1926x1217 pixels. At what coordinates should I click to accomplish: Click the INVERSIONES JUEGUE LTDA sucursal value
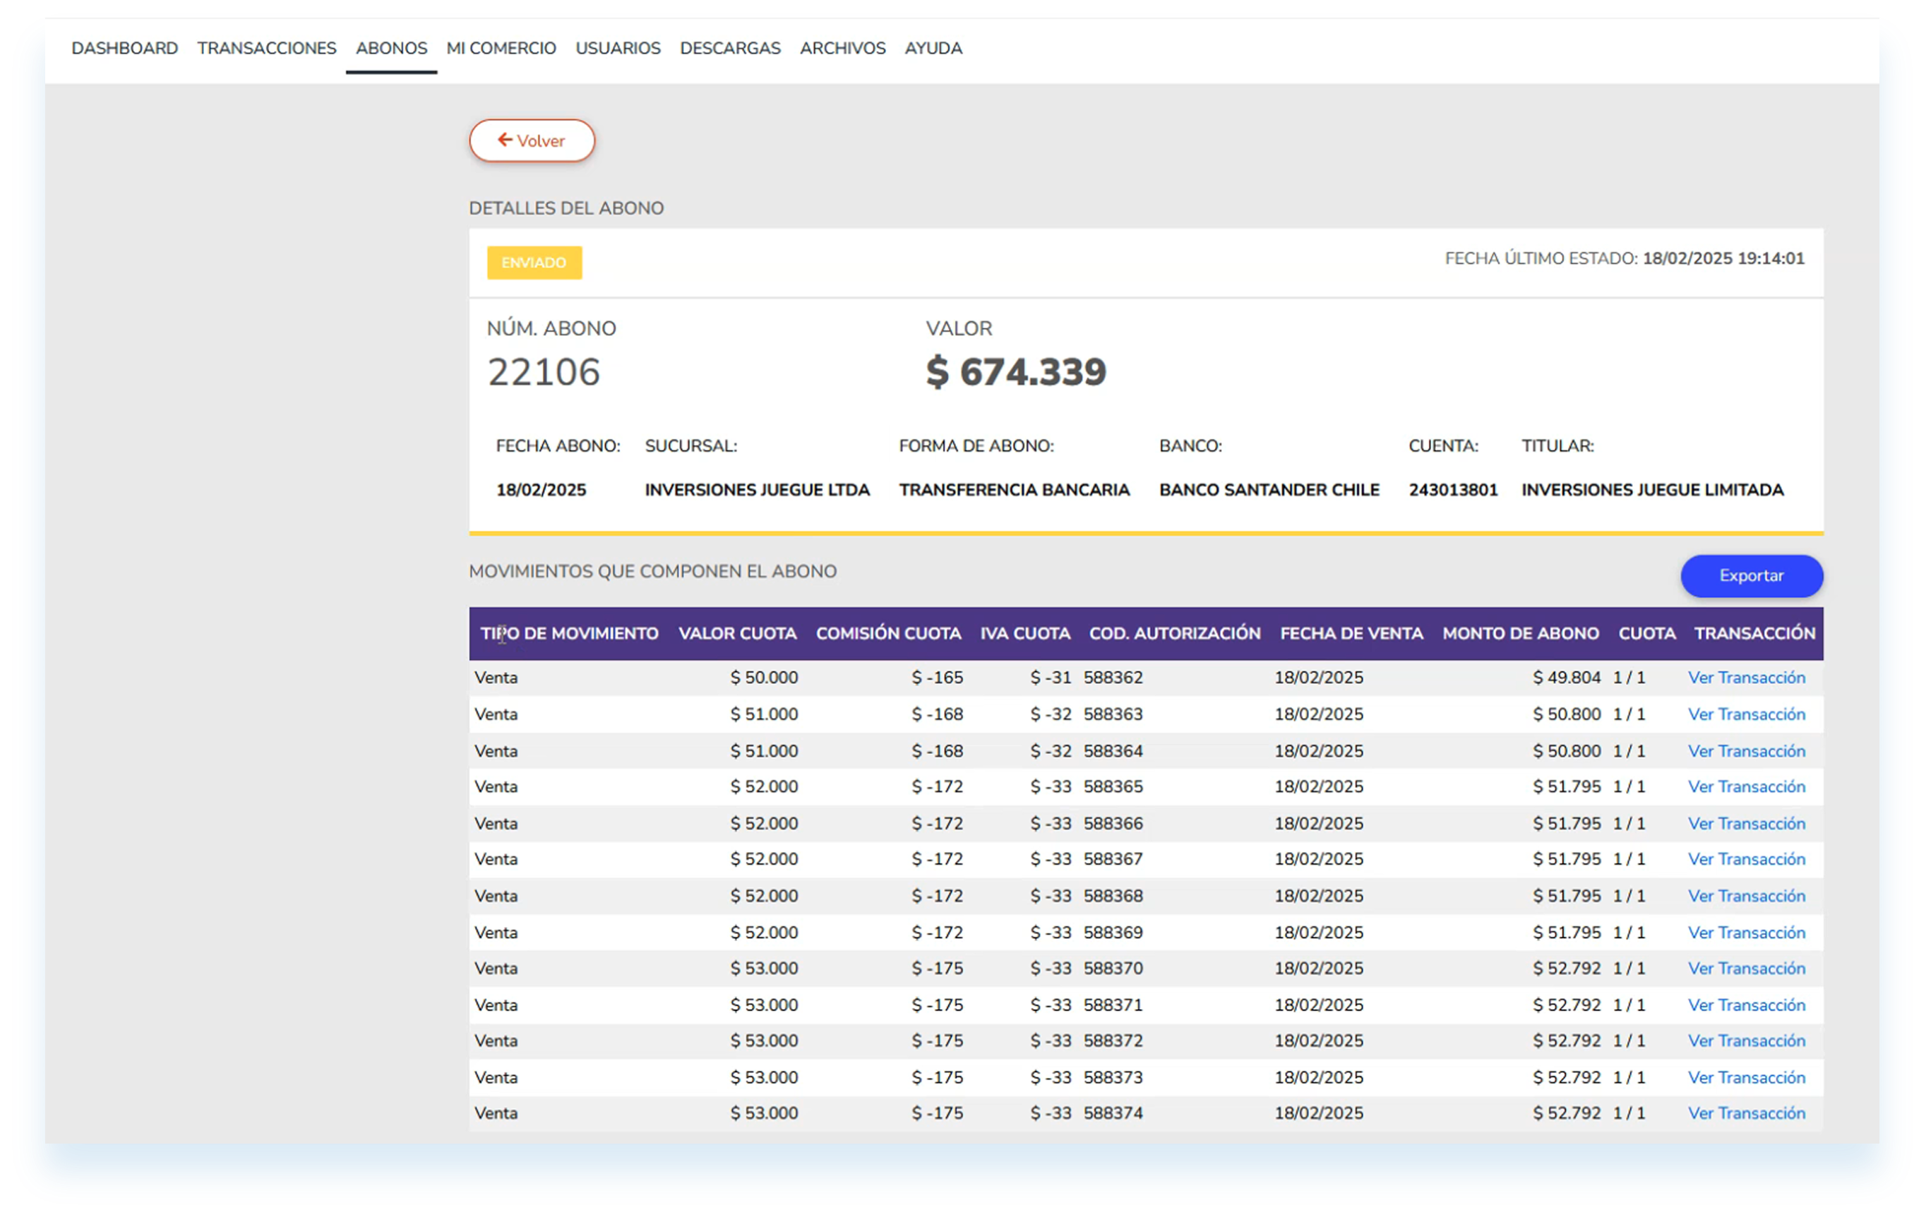point(758,490)
